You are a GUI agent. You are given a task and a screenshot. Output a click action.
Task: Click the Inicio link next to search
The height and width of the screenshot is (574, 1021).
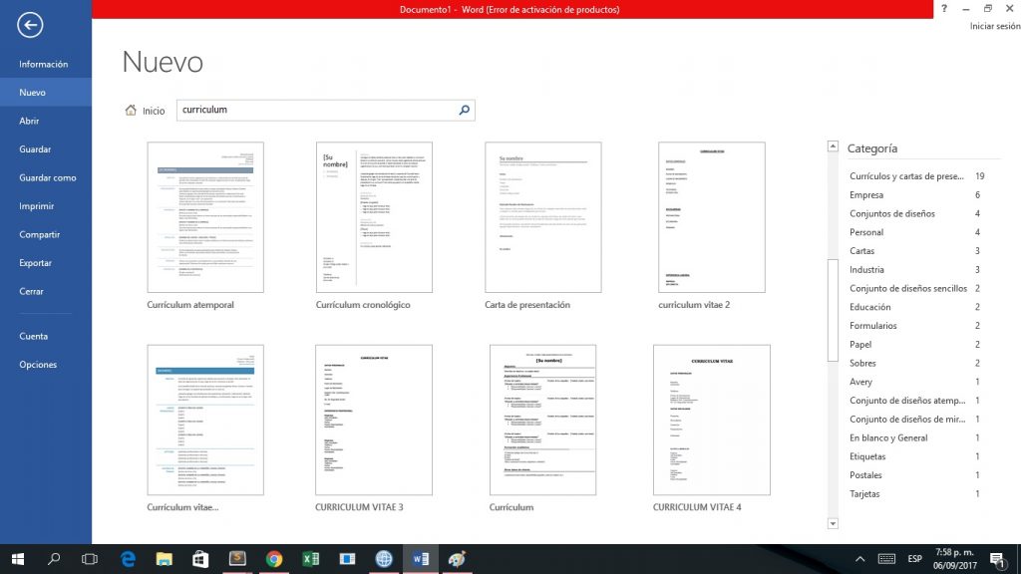(x=154, y=111)
